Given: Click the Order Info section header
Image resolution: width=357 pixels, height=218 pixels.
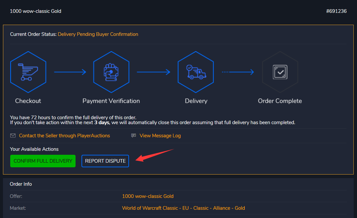Looking at the screenshot, I should point(21,184).
